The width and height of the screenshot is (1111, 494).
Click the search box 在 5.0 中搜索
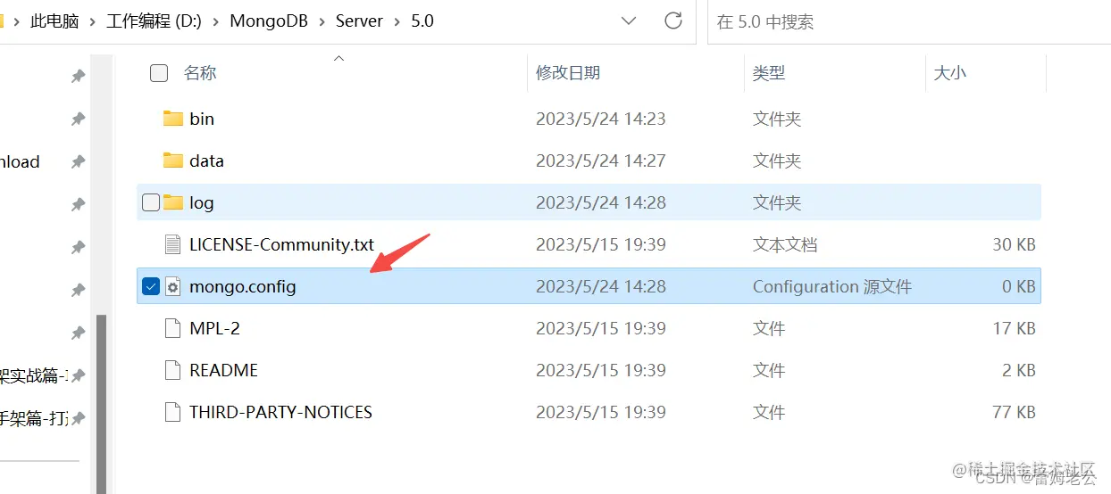point(909,21)
